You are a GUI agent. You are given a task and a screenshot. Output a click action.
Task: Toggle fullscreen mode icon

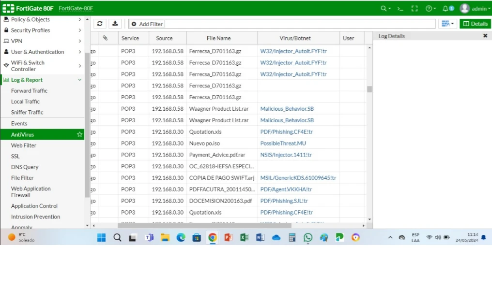(414, 9)
